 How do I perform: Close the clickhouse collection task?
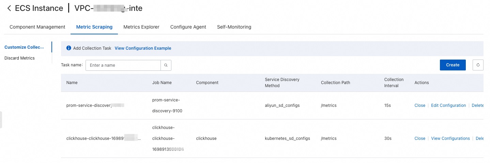pyautogui.click(x=420, y=138)
